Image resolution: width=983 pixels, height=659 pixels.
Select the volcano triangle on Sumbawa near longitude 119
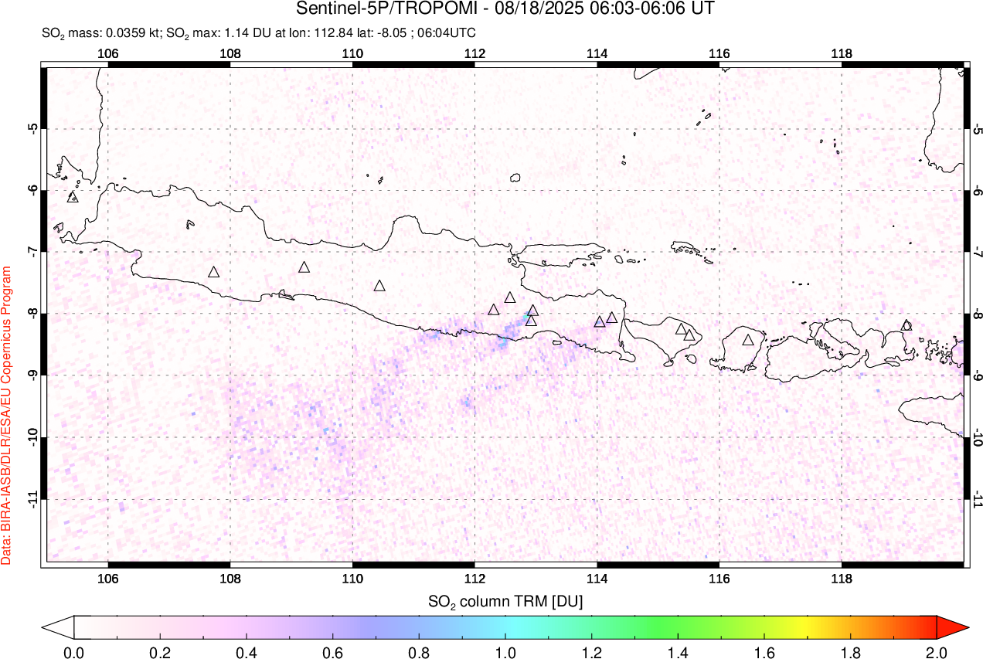pyautogui.click(x=906, y=325)
